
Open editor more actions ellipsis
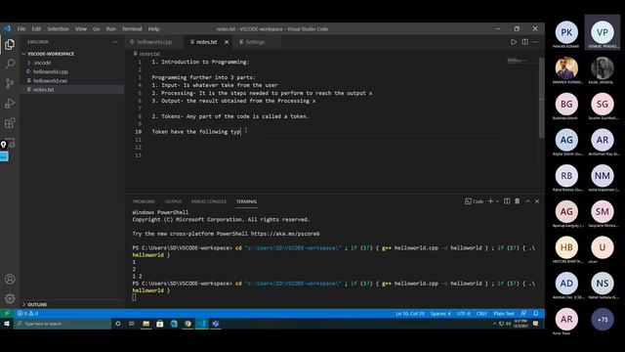[x=535, y=42]
